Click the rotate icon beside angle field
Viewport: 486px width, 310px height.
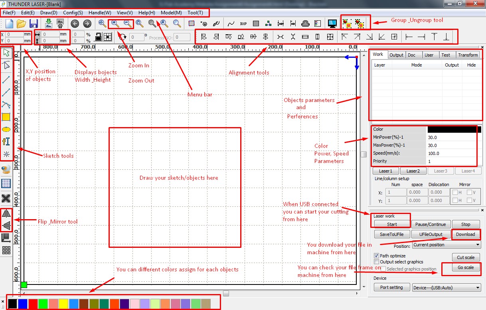click(123, 37)
